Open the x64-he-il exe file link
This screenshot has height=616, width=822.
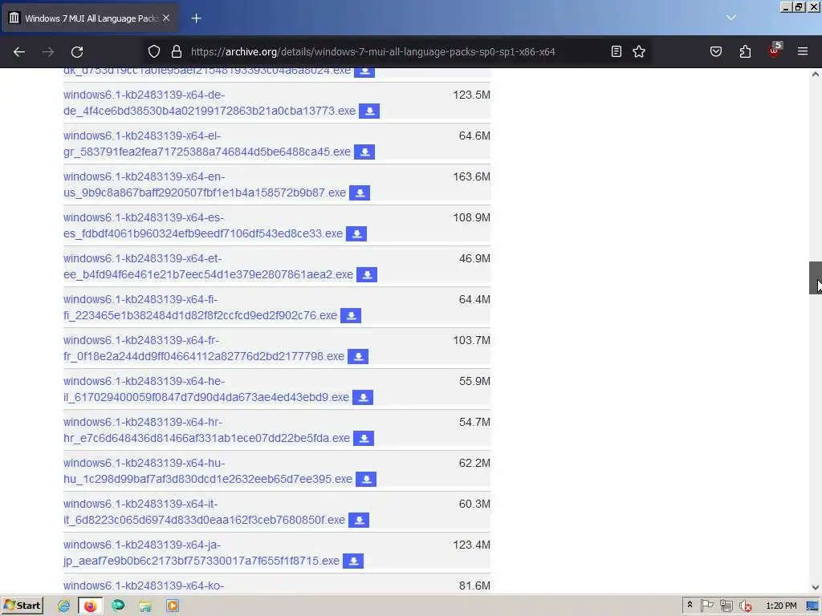tap(206, 389)
